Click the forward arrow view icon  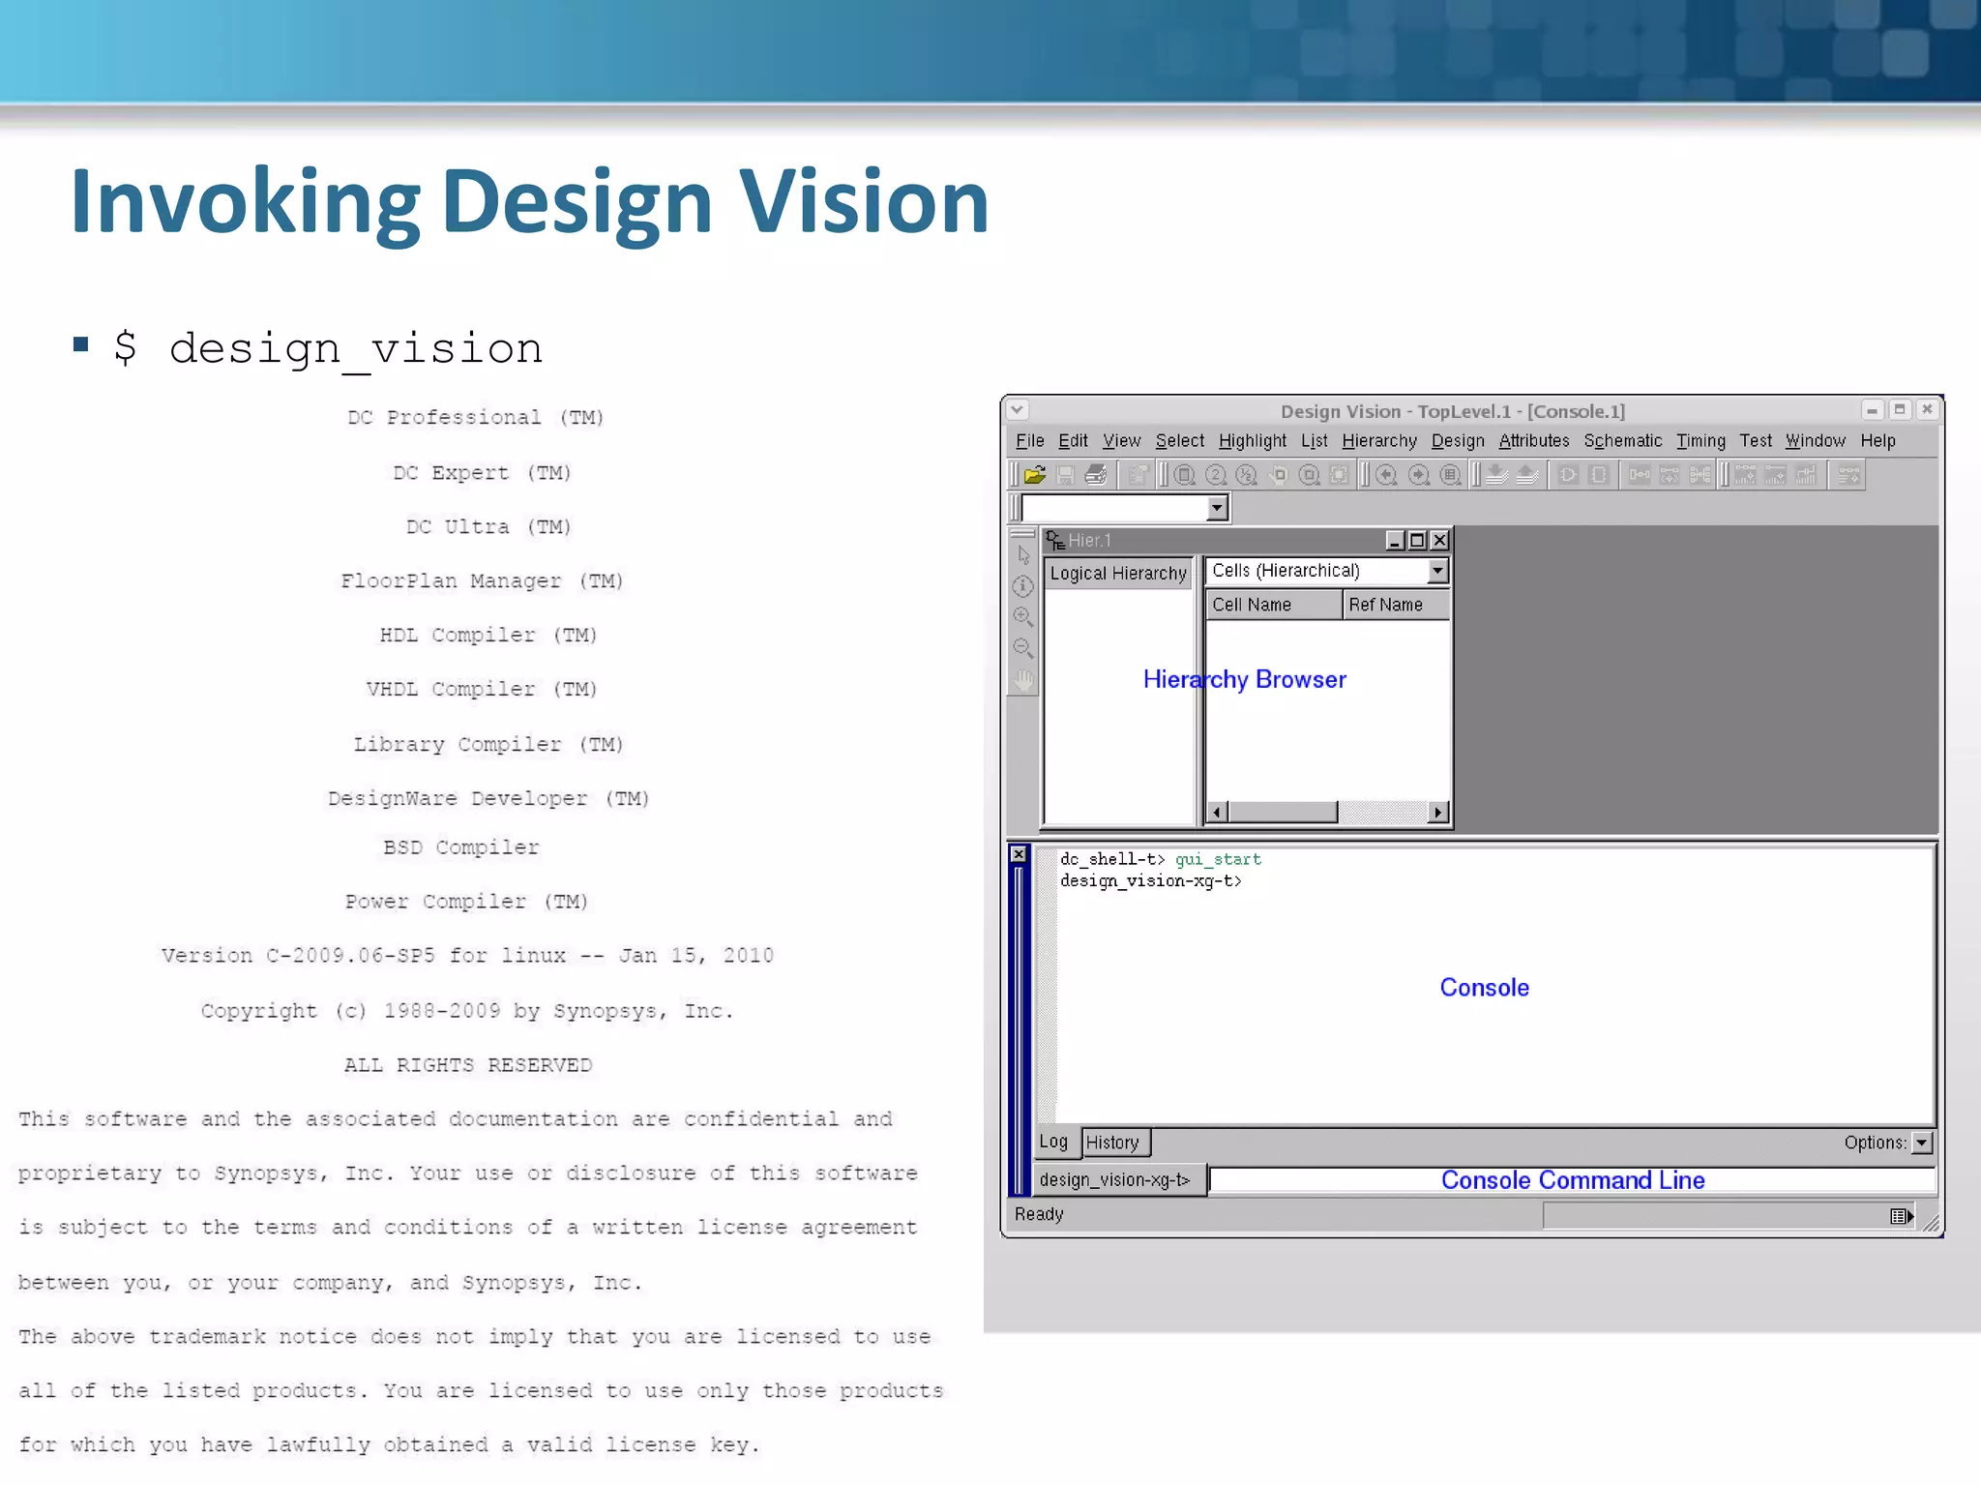click(x=1419, y=475)
